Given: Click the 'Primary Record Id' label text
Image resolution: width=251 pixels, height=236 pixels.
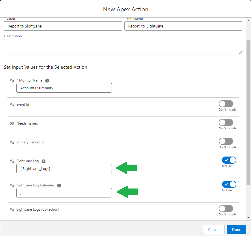Looking at the screenshot, I should (x=30, y=142).
